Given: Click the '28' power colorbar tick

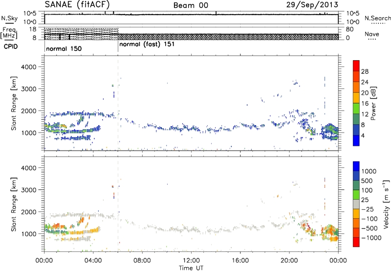Looking at the screenshot, I should click(365, 71).
